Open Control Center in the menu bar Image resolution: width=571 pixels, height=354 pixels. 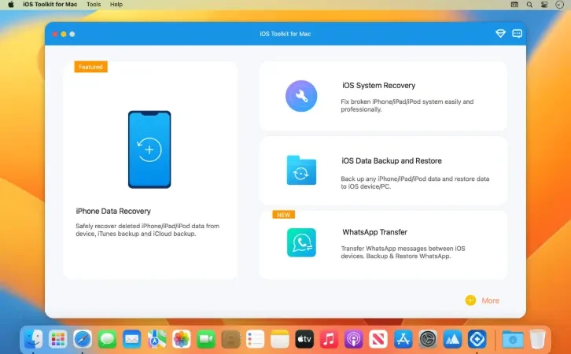pos(544,5)
